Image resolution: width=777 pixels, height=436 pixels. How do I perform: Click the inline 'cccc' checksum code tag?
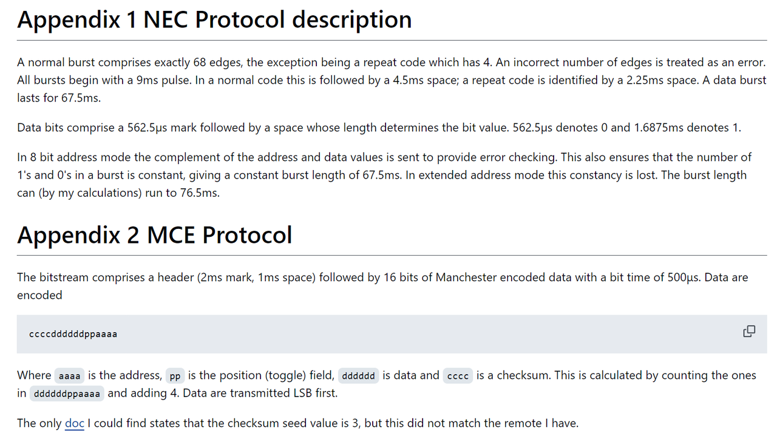click(x=458, y=376)
